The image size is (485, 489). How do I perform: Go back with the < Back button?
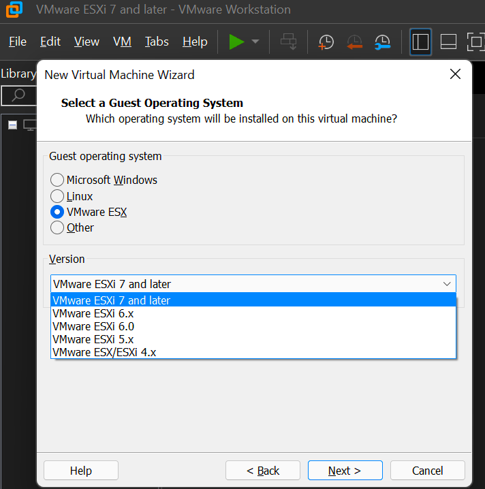263,471
